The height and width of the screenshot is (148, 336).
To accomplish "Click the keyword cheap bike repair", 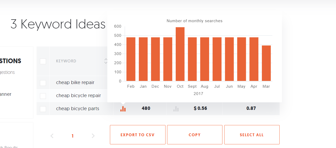I will pyautogui.click(x=75, y=82).
